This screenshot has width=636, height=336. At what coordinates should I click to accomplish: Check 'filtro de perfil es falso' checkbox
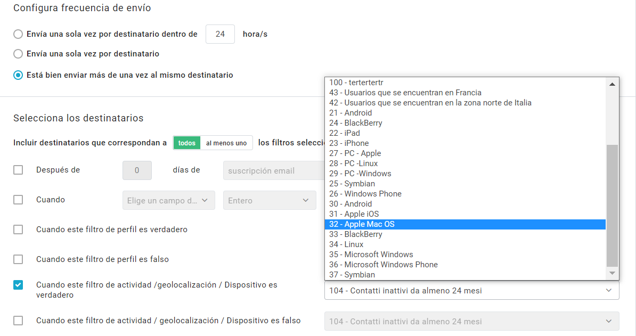pos(18,259)
